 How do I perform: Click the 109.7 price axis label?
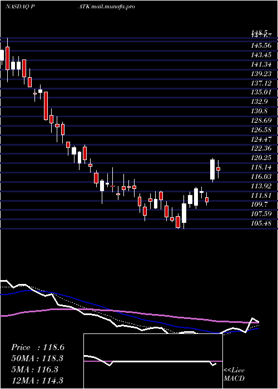coord(260,205)
